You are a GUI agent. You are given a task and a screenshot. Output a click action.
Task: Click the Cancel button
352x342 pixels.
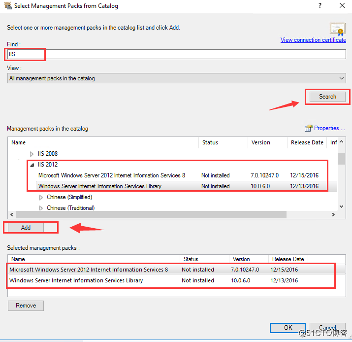coord(327,328)
